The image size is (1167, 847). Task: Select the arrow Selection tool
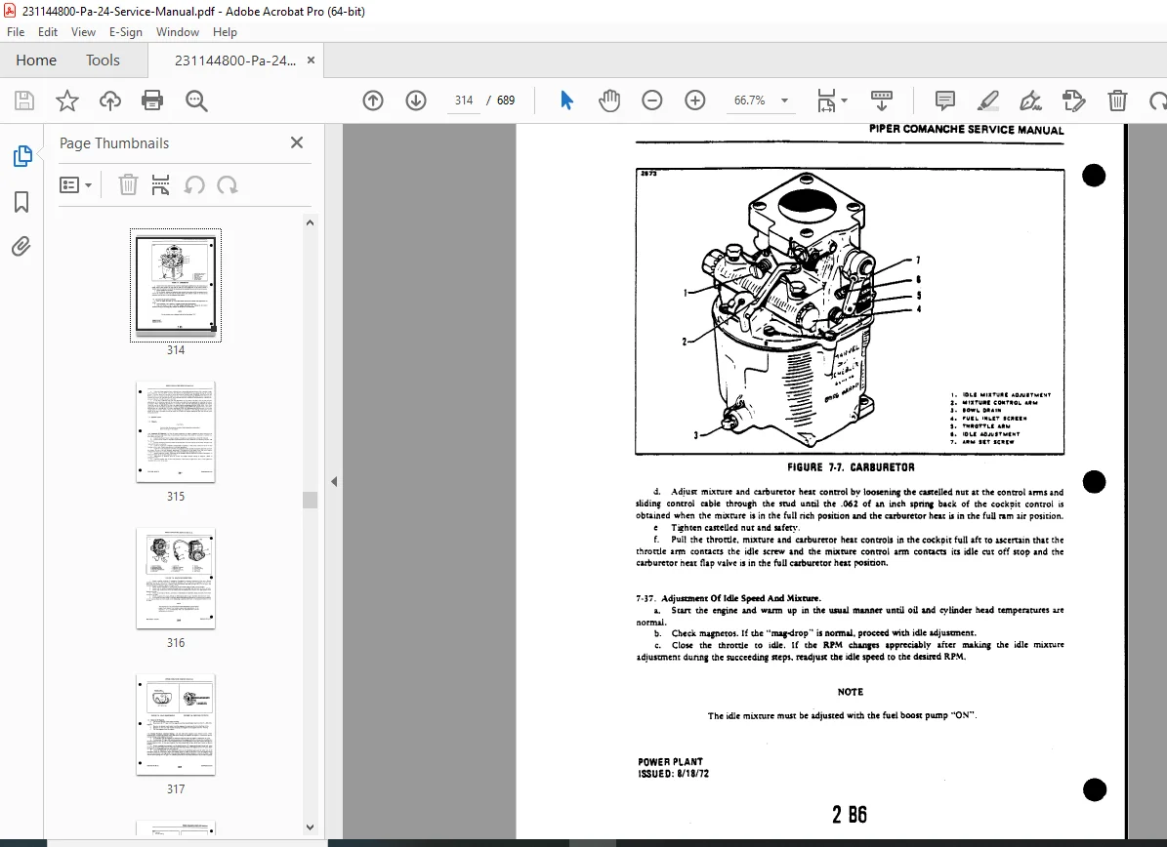566,101
